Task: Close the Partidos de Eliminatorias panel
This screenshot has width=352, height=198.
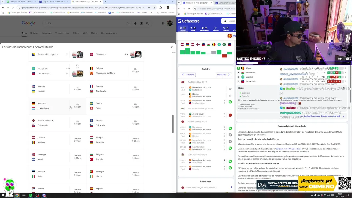Action: [x=172, y=47]
